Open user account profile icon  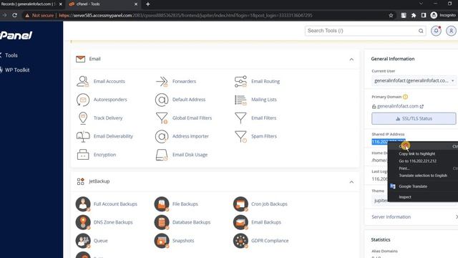pyautogui.click(x=451, y=31)
